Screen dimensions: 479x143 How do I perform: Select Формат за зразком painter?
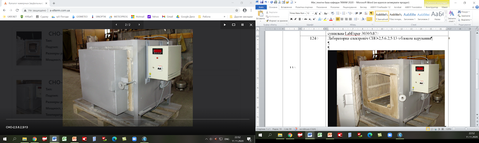(x=277, y=21)
